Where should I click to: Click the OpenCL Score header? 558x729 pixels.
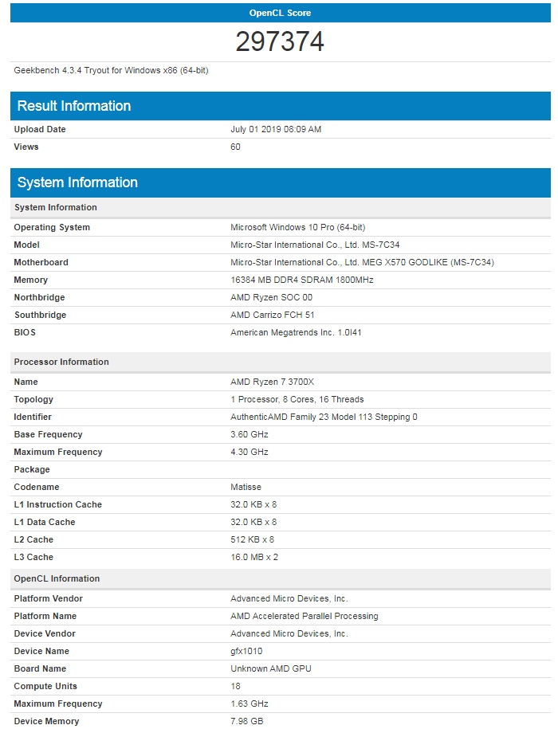[x=280, y=13]
